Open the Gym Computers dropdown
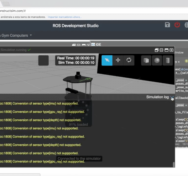Screen dimensions: 188x176 (16, 35)
